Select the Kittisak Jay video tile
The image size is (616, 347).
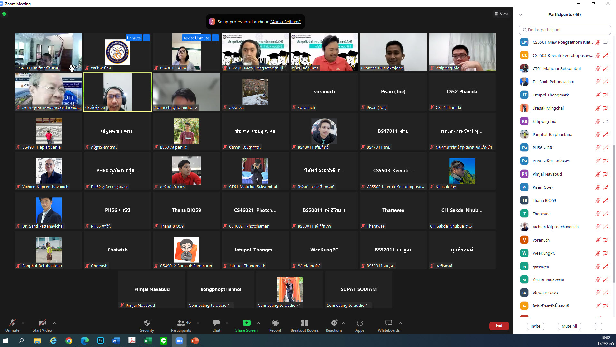(462, 171)
